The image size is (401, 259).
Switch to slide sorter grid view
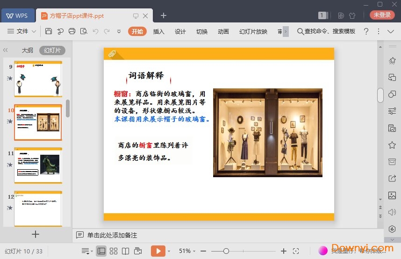pos(113,251)
